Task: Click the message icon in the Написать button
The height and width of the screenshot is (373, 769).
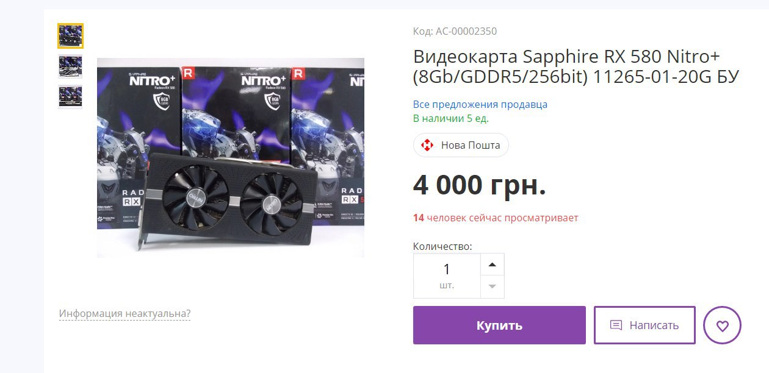Action: pyautogui.click(x=616, y=325)
